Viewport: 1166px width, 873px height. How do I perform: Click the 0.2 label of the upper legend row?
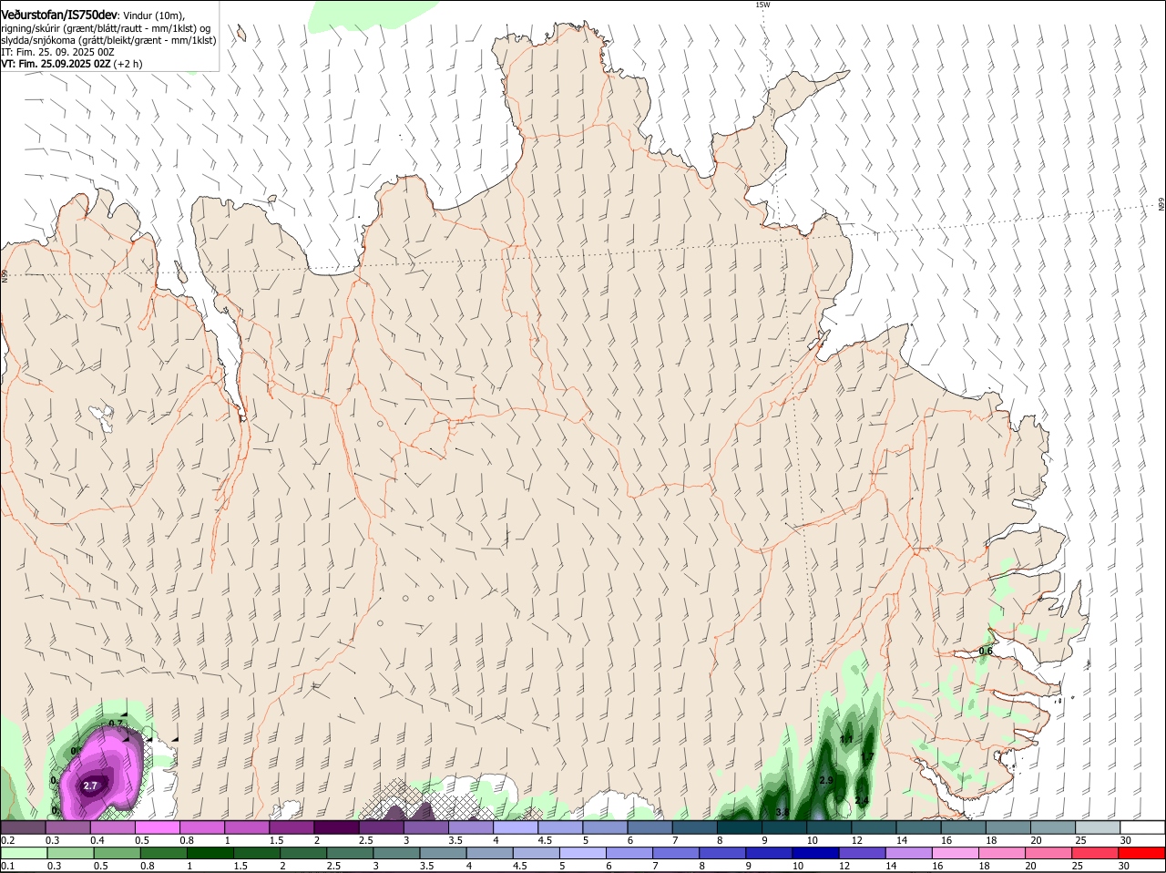[x=7, y=839]
